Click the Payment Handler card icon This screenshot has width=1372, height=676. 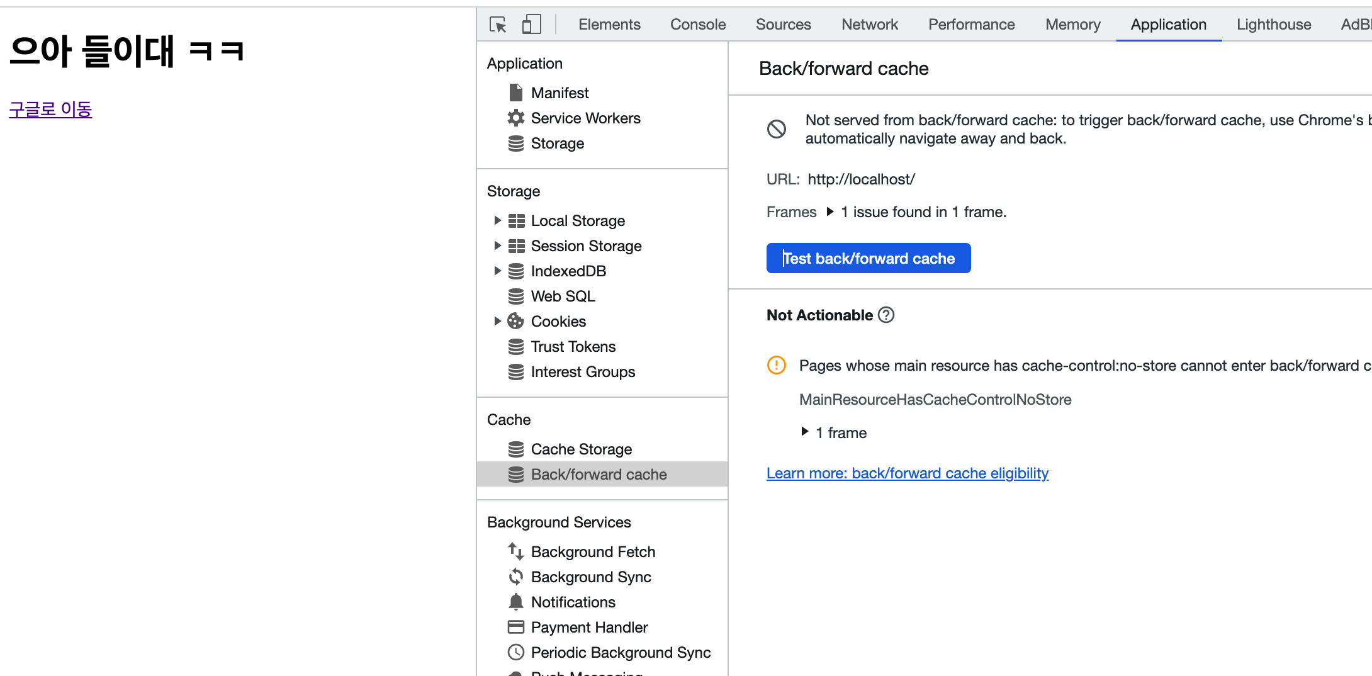point(515,627)
